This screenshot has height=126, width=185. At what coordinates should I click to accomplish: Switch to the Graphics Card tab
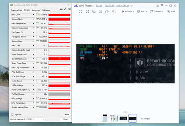tap(16, 10)
